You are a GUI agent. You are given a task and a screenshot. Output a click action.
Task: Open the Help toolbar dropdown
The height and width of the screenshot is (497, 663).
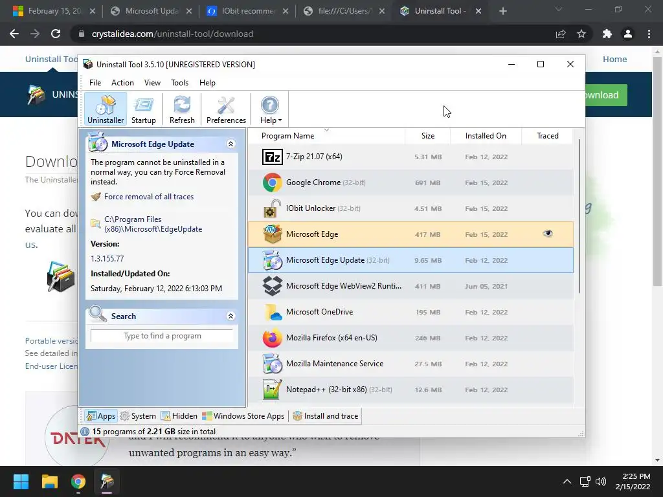pos(270,109)
